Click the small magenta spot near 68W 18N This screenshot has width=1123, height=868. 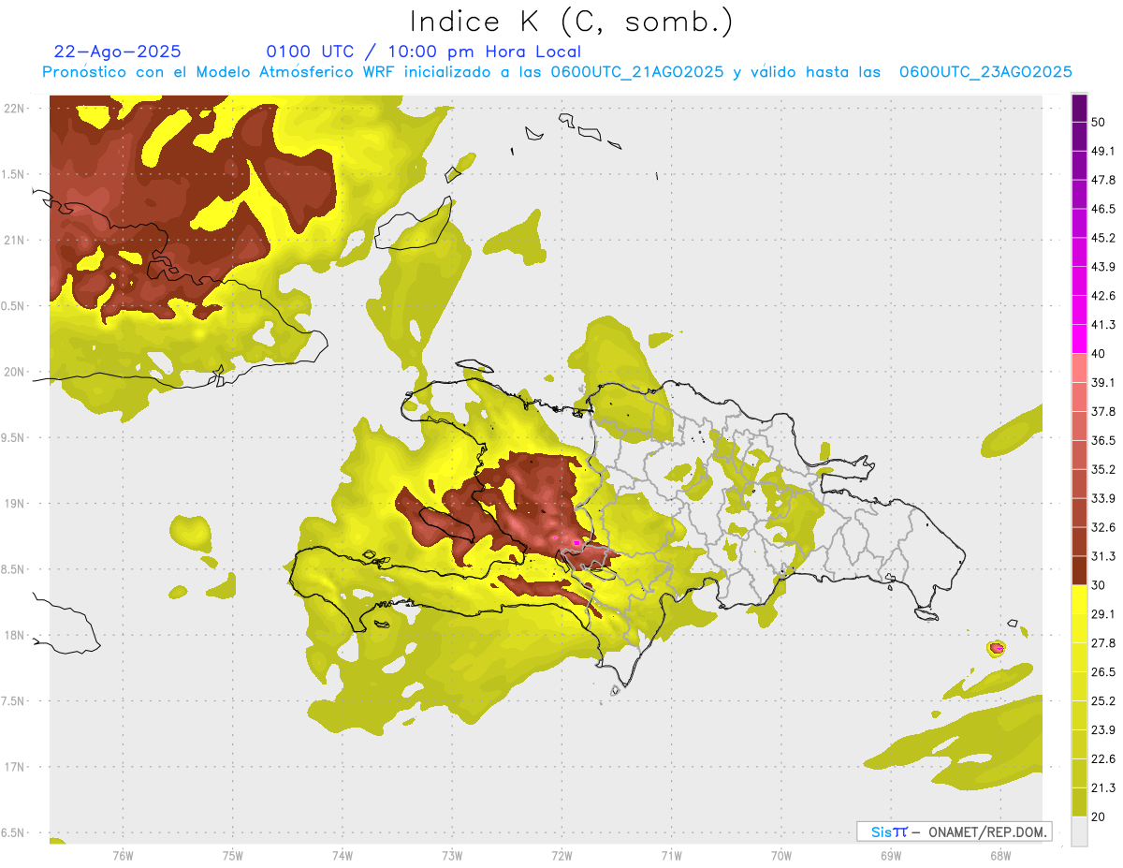[998, 648]
